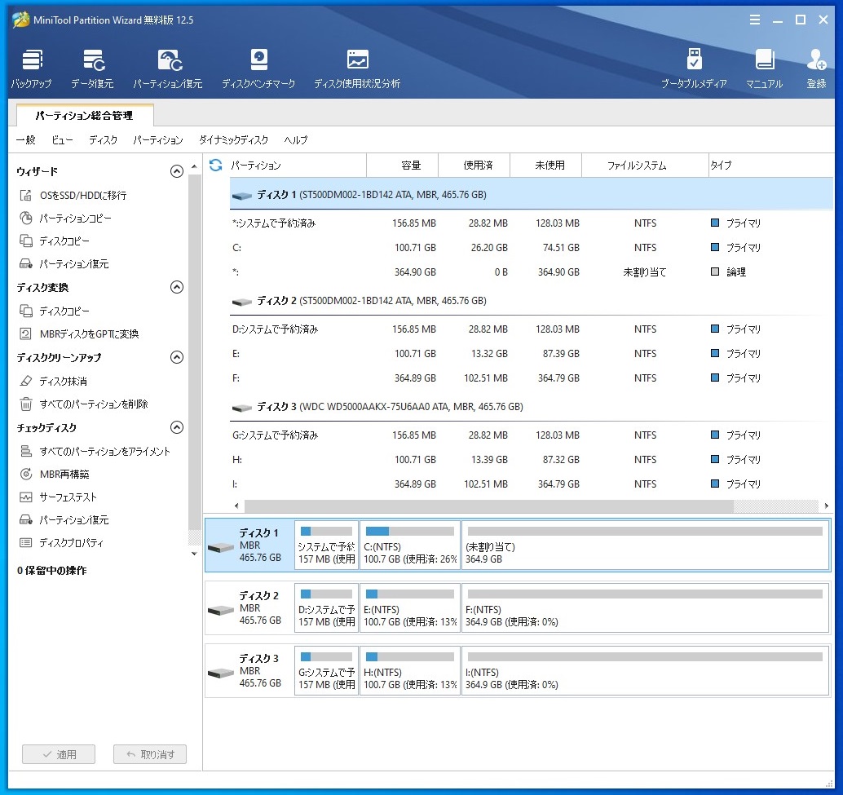Click the 取り消す button
The width and height of the screenshot is (843, 795).
(150, 754)
